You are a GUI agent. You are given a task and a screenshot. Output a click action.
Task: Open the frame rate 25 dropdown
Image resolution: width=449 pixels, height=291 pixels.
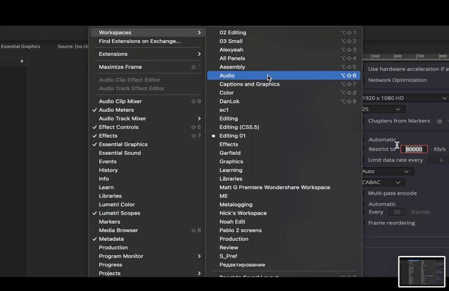[x=383, y=109]
